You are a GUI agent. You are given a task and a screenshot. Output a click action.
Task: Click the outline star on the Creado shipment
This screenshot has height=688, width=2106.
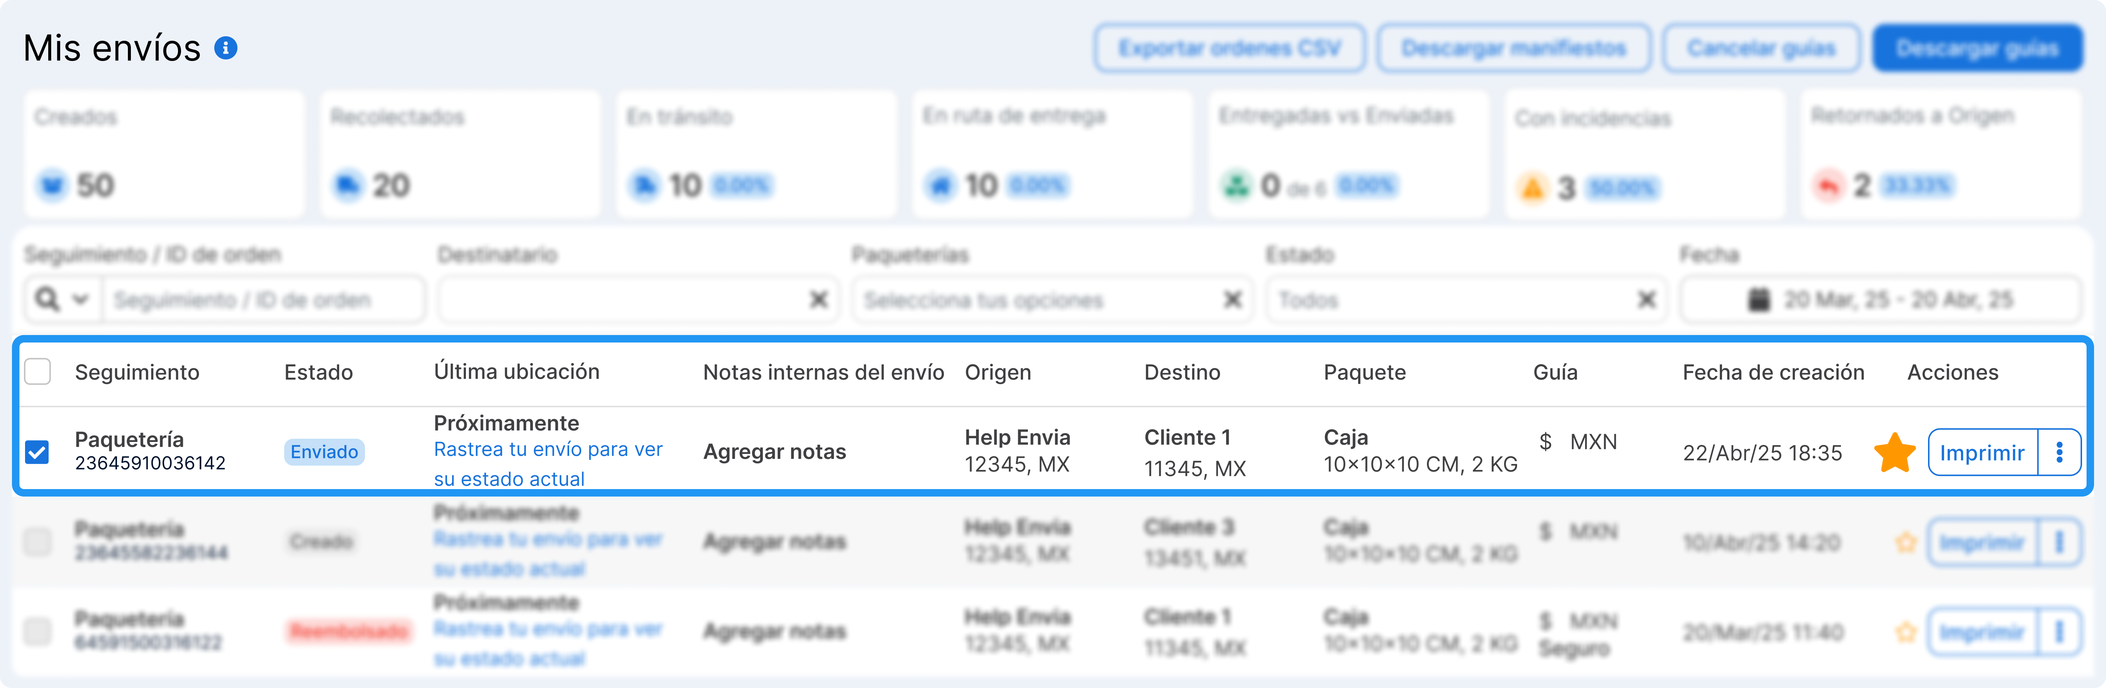pos(1906,542)
